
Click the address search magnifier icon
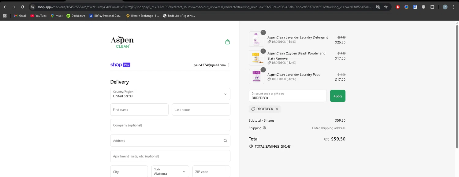(x=225, y=141)
